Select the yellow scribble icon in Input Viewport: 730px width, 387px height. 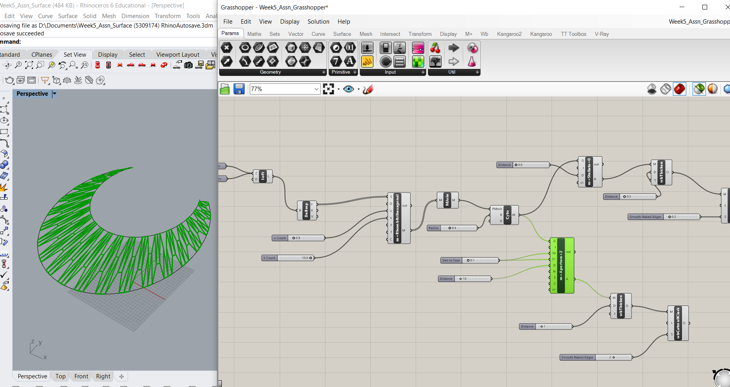(367, 61)
